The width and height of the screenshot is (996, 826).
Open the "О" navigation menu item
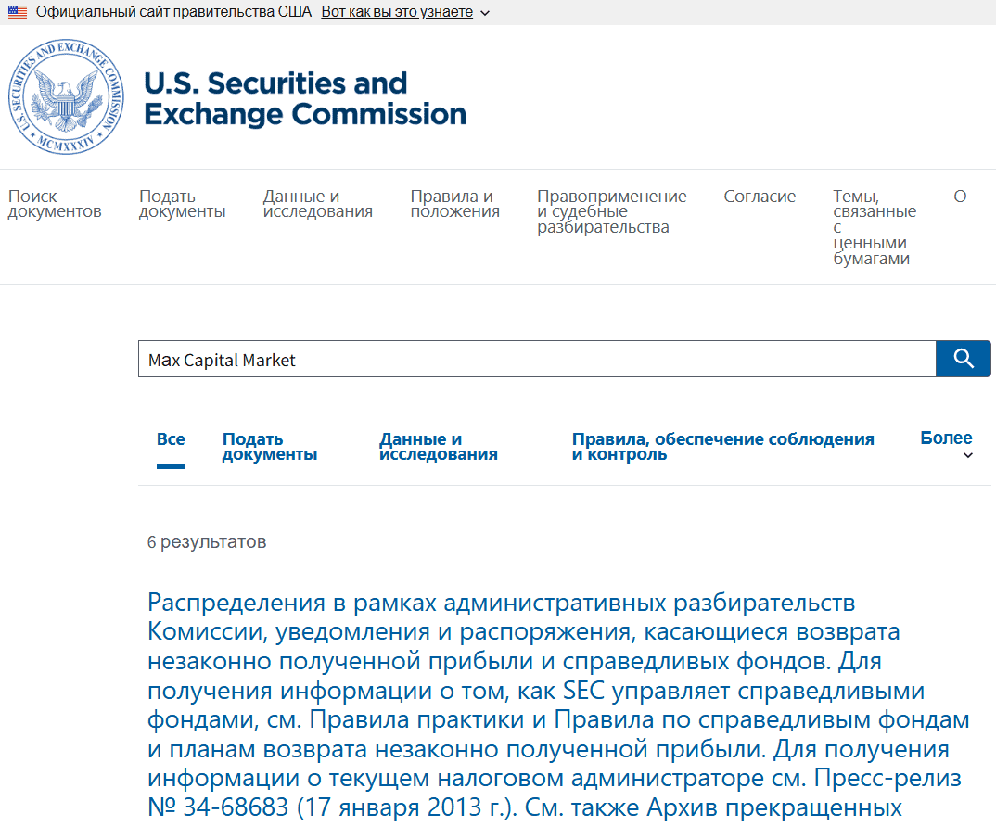click(x=960, y=197)
